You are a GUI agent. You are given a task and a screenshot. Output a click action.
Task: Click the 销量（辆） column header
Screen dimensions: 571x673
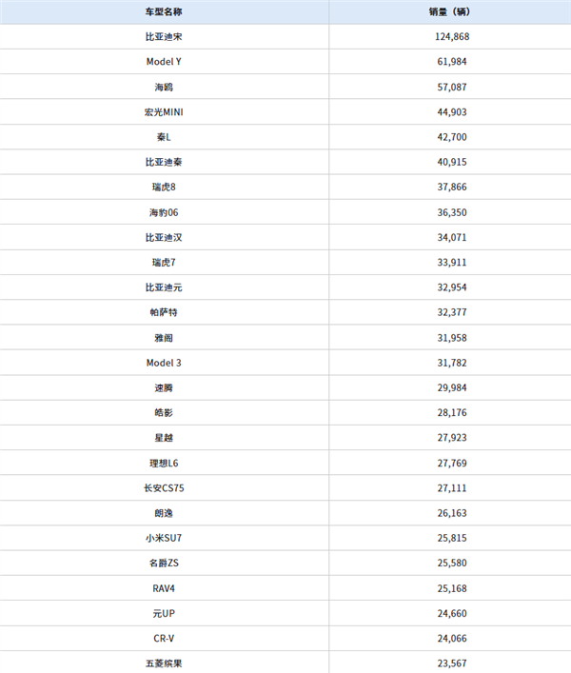(450, 11)
